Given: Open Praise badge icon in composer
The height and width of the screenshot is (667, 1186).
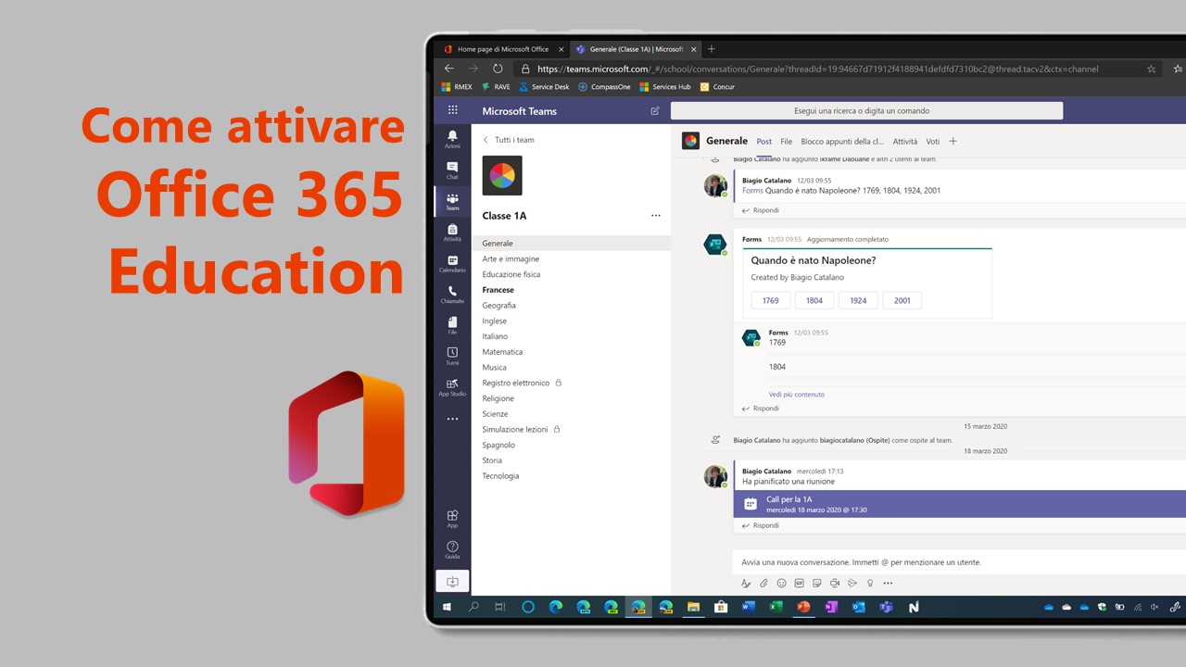Looking at the screenshot, I should 870,584.
